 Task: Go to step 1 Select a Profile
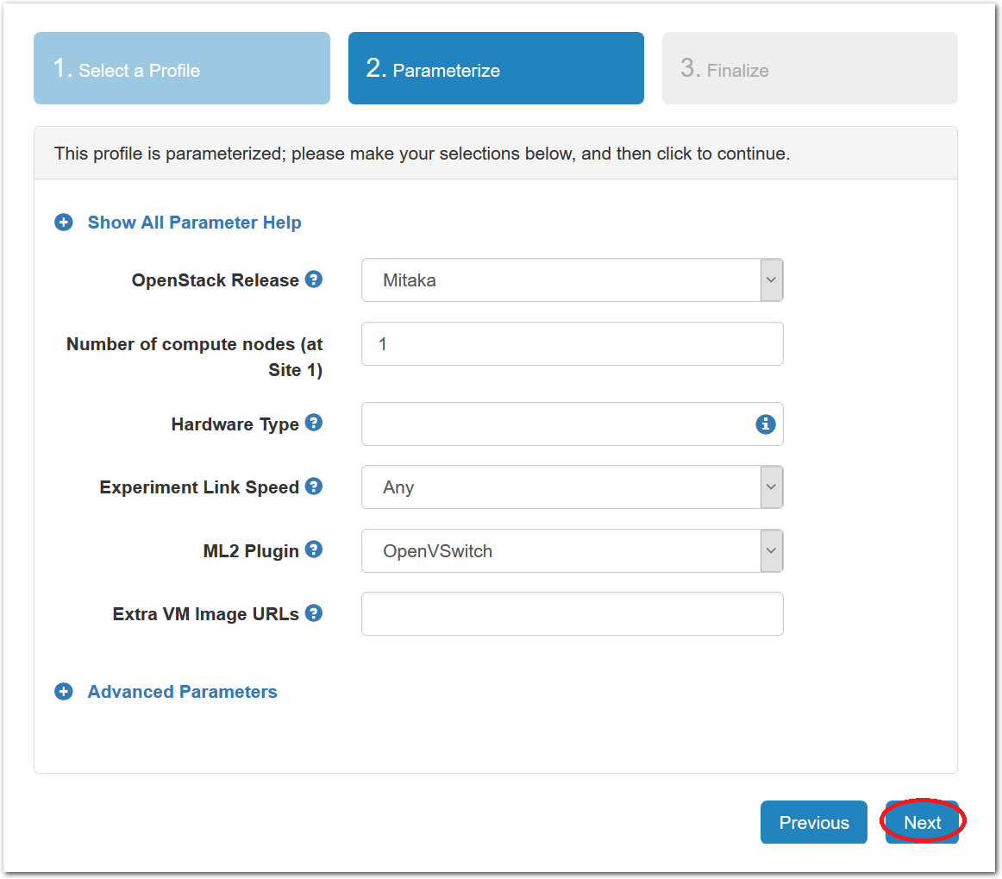click(181, 68)
